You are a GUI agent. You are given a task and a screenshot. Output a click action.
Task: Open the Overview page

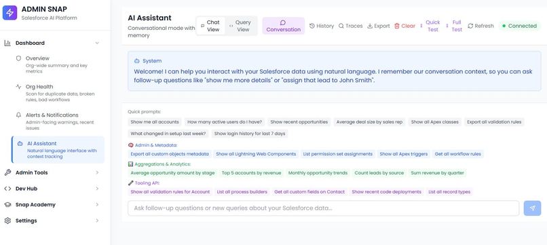(58, 64)
